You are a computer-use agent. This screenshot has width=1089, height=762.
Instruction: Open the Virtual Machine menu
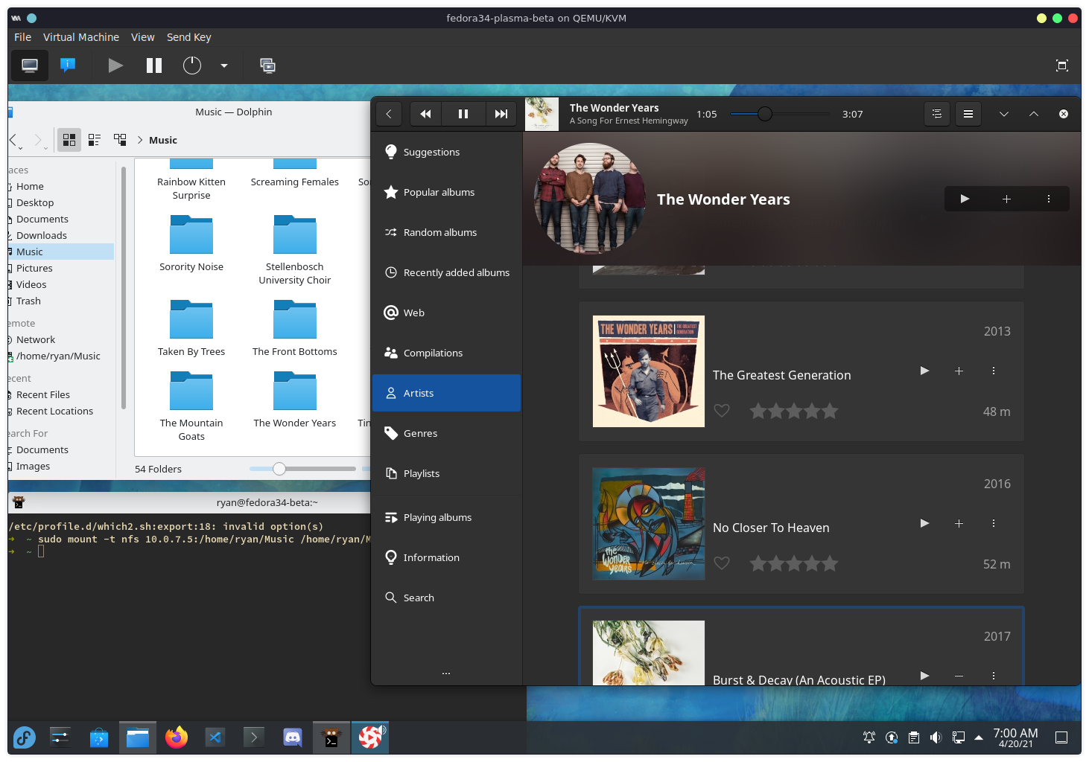(x=80, y=37)
